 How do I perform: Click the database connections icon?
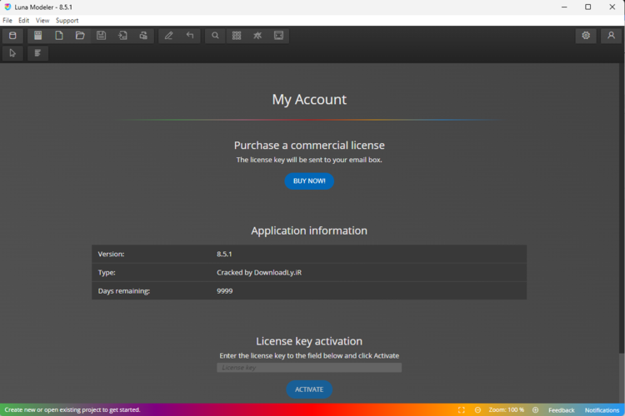(12, 36)
